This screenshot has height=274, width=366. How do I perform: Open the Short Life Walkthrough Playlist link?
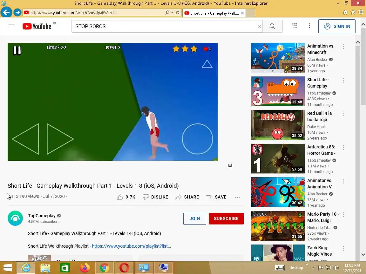point(132,246)
